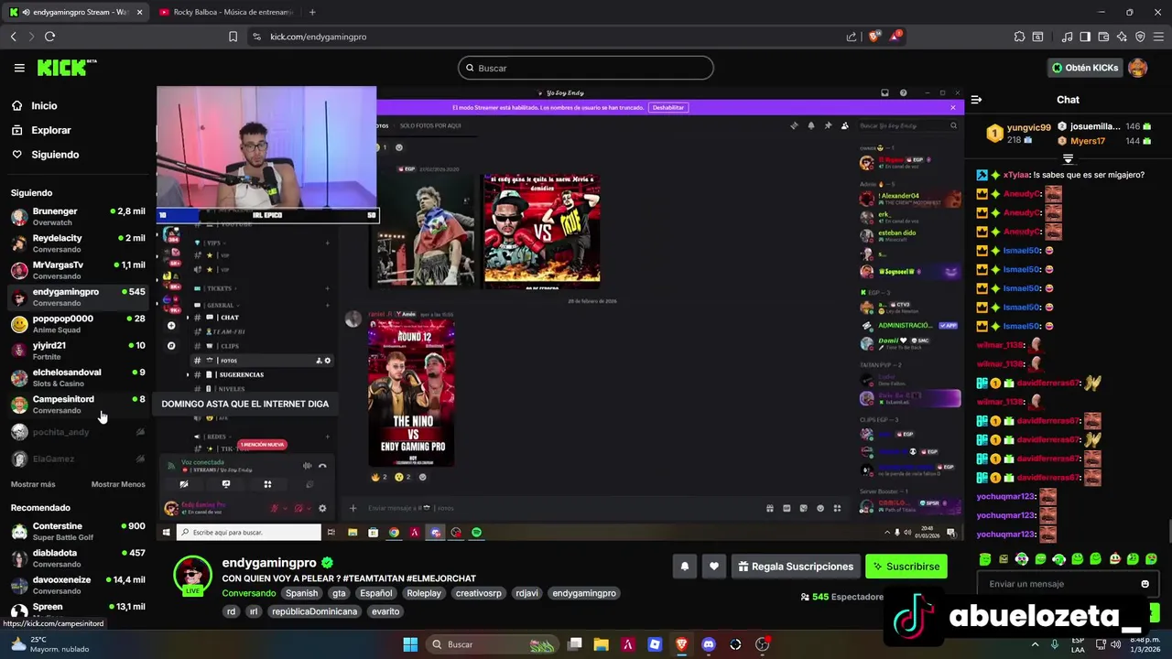The width and height of the screenshot is (1172, 659).
Task: Reload the page
Action: pos(49,37)
